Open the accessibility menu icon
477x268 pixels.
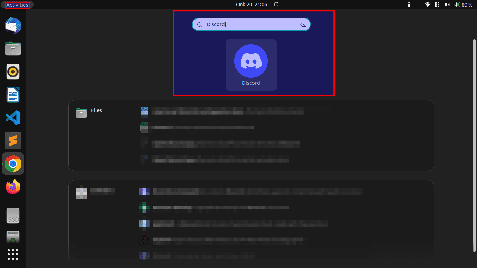(409, 5)
